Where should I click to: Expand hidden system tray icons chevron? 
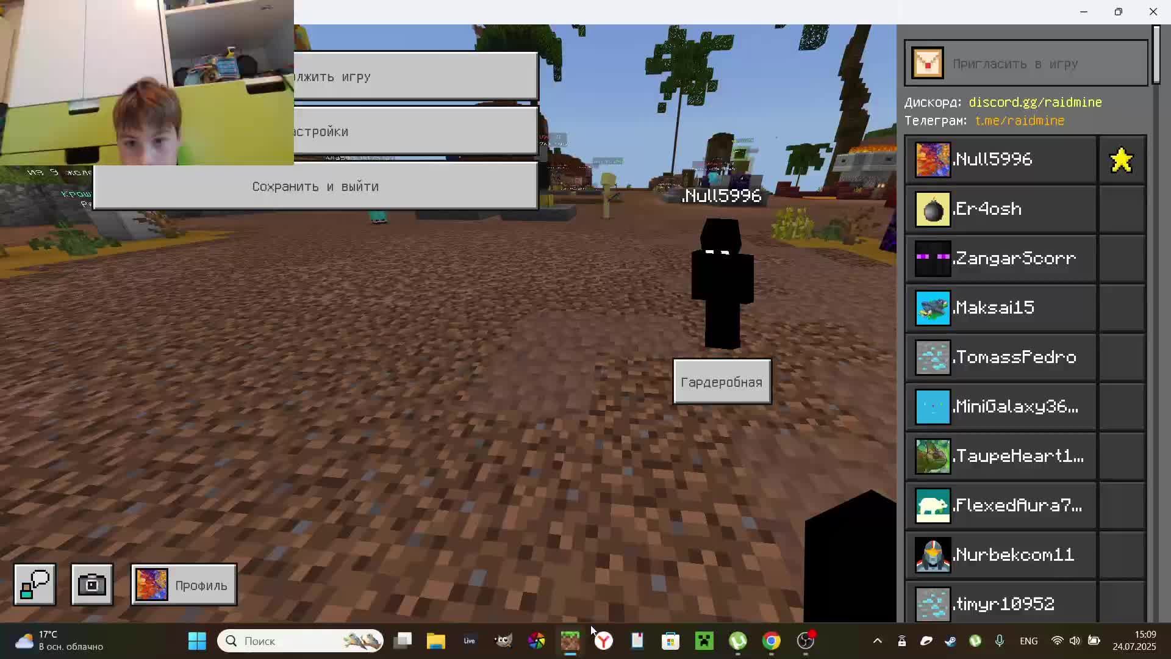[x=877, y=641]
